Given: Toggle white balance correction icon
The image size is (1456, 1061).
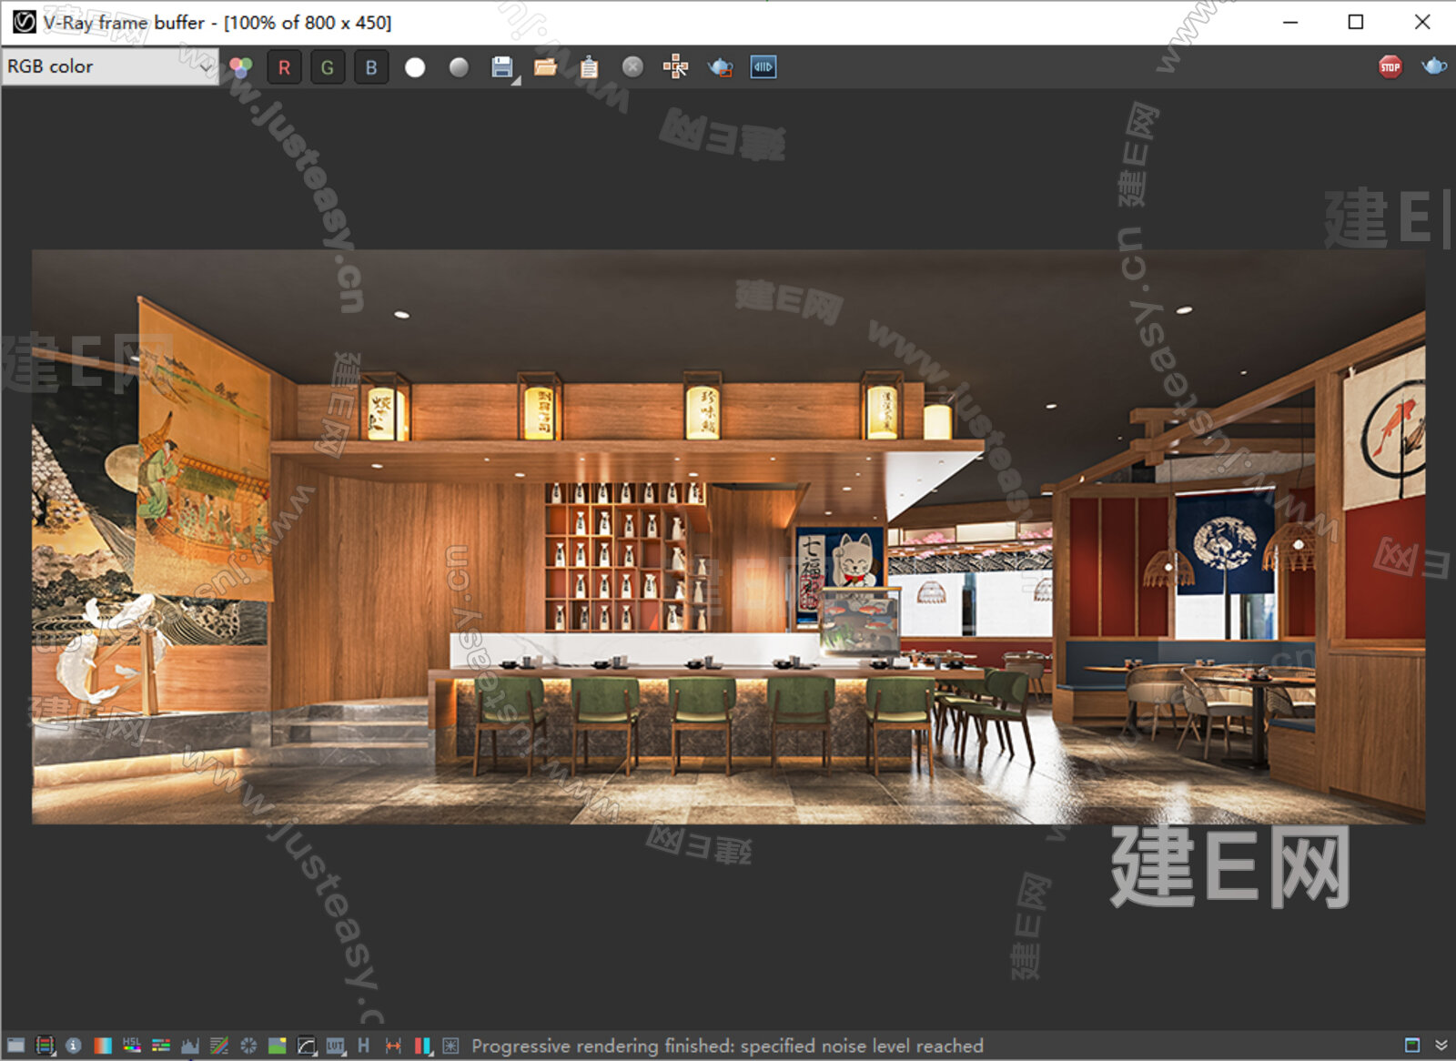Looking at the screenshot, I should click(103, 1046).
